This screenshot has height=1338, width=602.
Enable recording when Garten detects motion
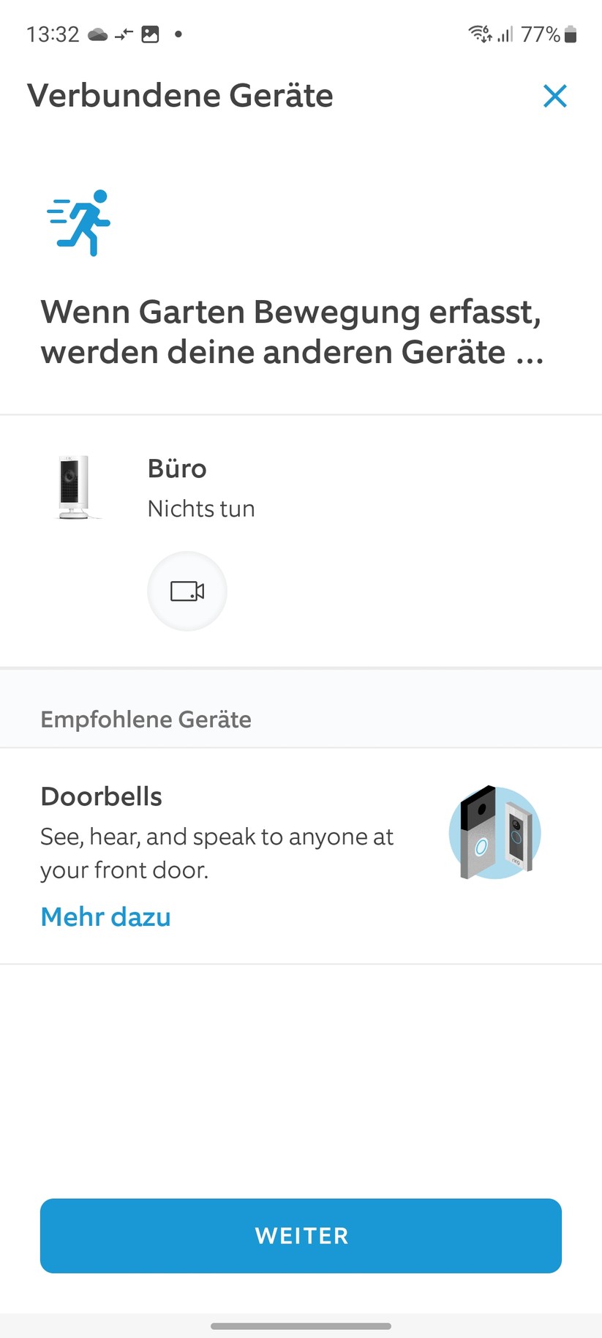187,591
